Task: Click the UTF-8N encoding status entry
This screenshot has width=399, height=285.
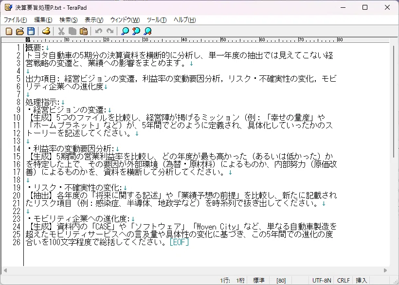Action: click(x=322, y=281)
